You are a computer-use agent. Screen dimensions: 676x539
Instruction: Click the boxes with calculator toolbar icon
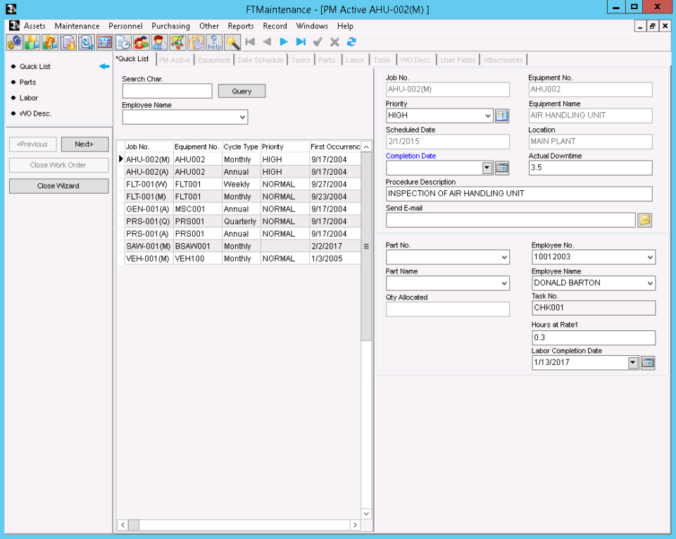click(196, 42)
